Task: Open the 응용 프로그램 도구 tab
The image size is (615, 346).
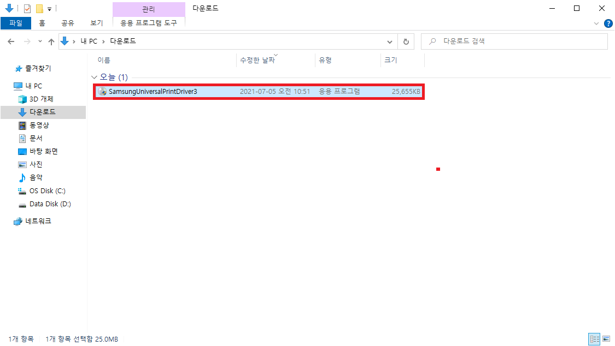Action: 149,23
